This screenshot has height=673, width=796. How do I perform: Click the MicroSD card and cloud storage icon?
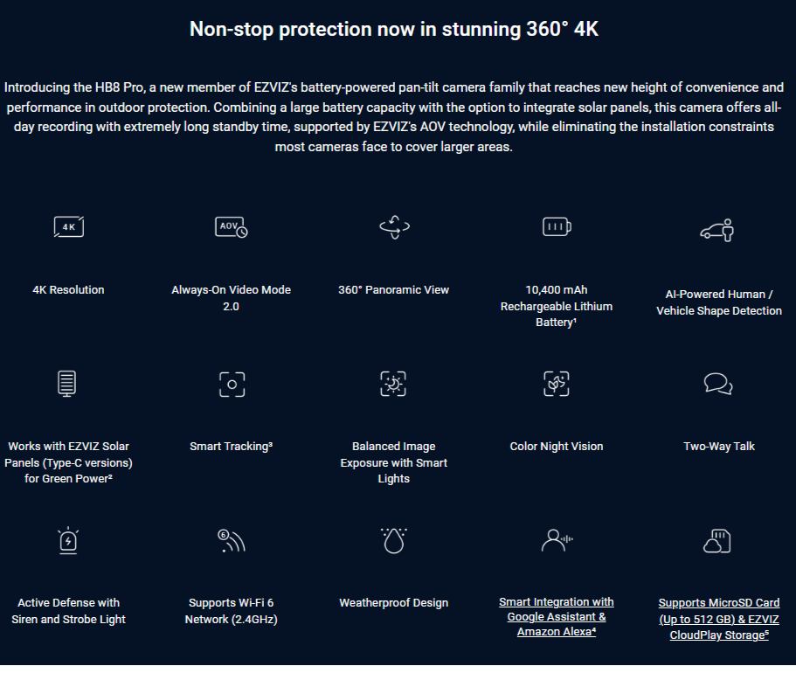718,541
